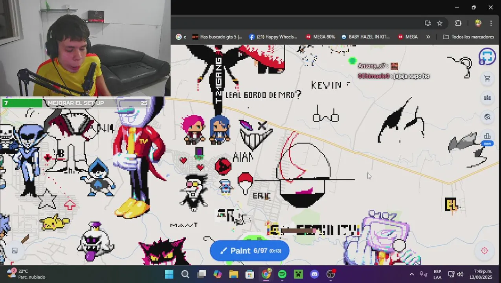Click the blue Paint 6/97 button
The image size is (501, 283).
point(250,251)
